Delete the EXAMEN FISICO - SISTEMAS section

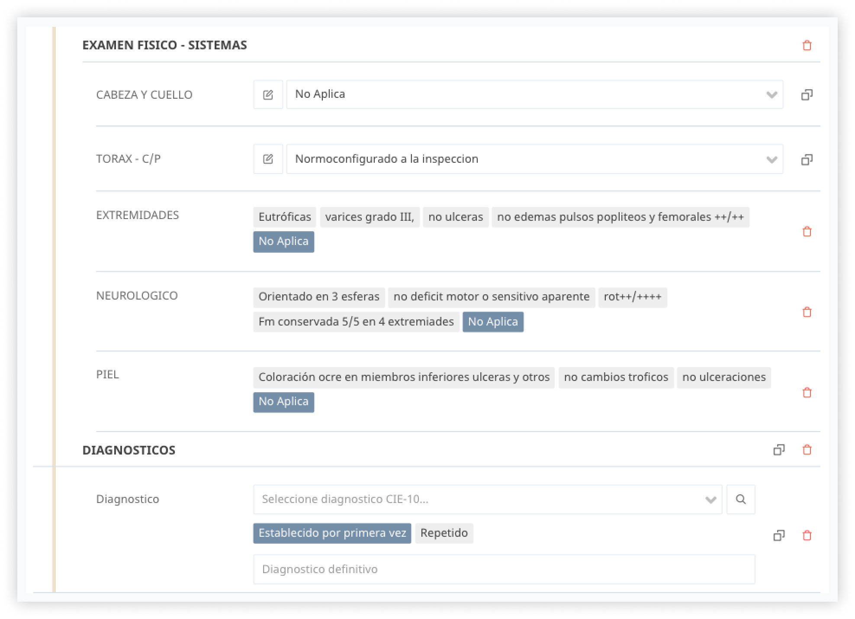807,45
